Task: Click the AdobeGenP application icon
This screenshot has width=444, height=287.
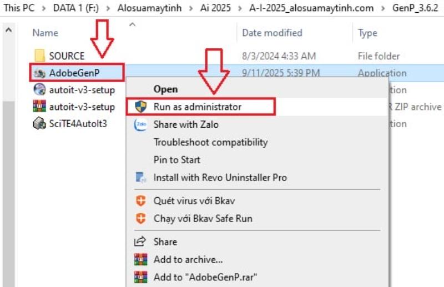Action: click(39, 73)
